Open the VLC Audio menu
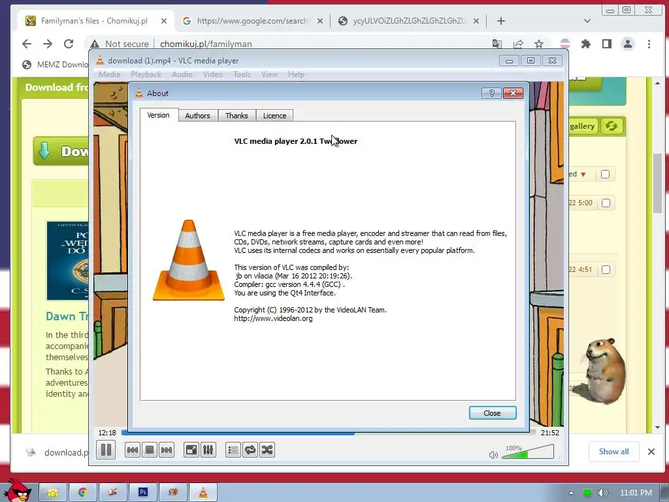The width and height of the screenshot is (669, 502). (x=182, y=75)
